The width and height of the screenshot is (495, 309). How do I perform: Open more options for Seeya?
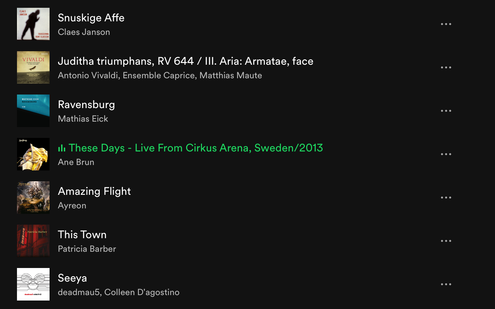446,284
